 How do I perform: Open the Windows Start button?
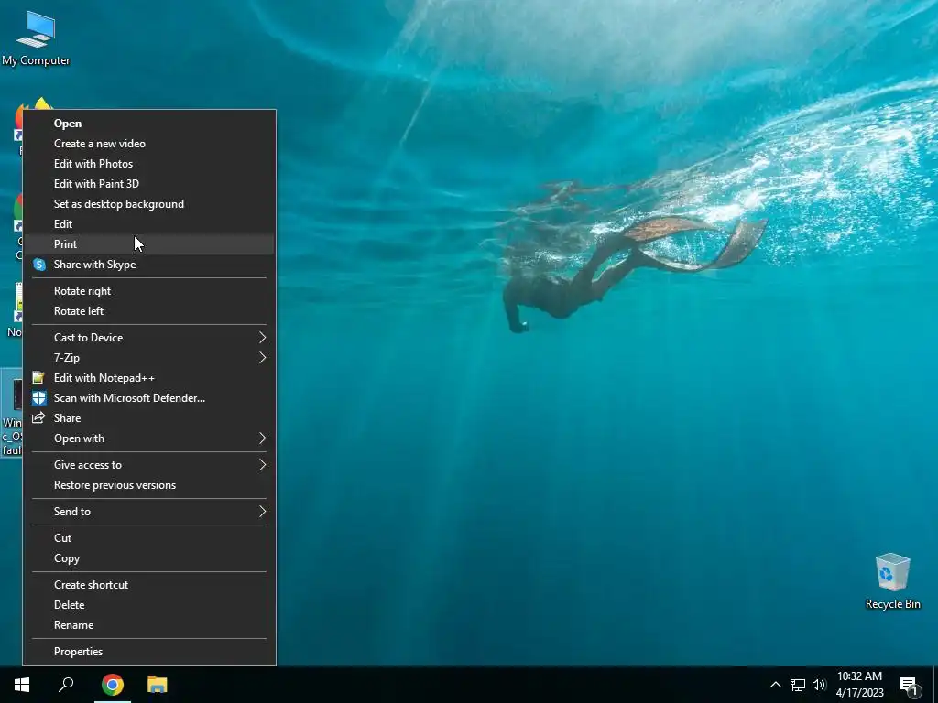pos(22,685)
